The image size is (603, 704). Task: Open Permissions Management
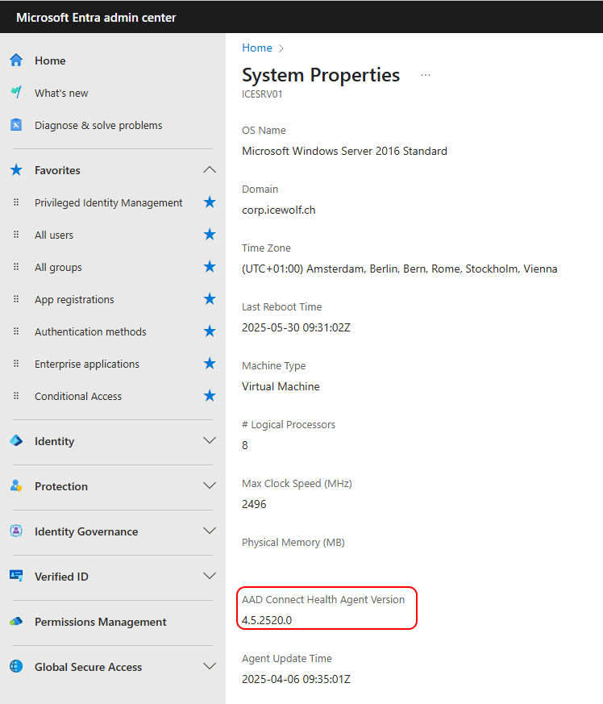(x=100, y=622)
